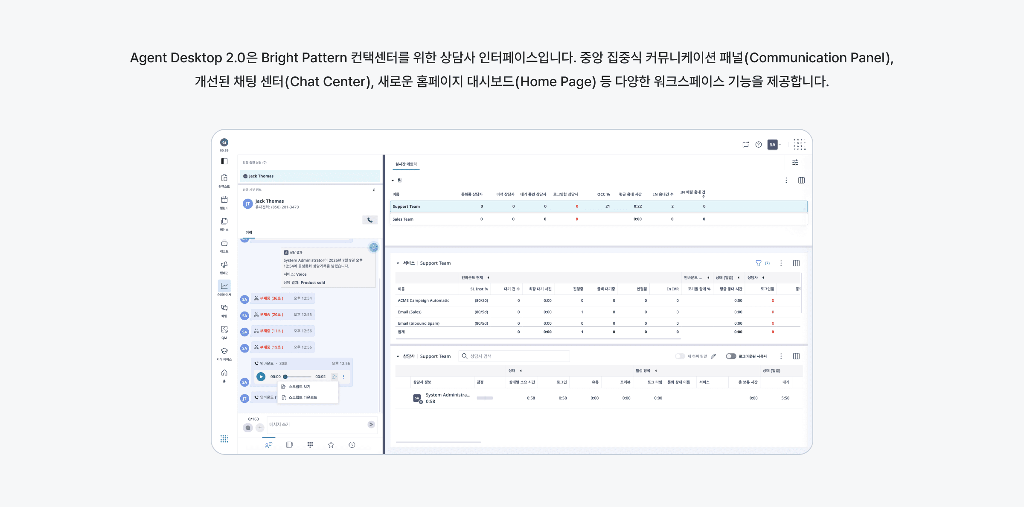
Task: Click the 메시지 쓰기 message input
Action: tap(317, 425)
